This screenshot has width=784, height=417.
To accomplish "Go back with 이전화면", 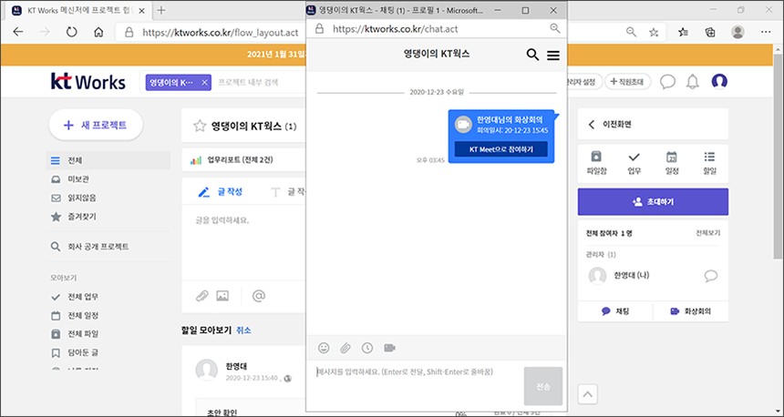I will click(610, 125).
